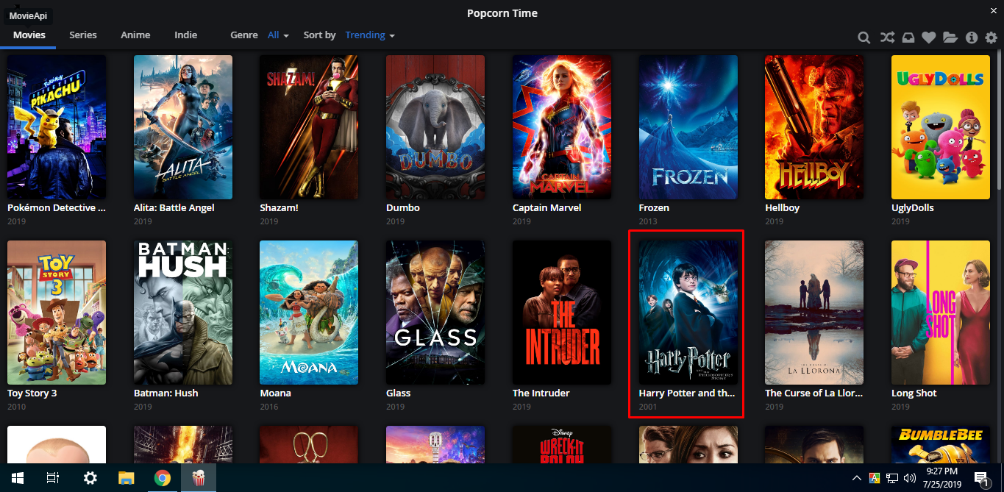The image size is (1004, 492).
Task: Switch to the Movies tab
Action: click(29, 35)
